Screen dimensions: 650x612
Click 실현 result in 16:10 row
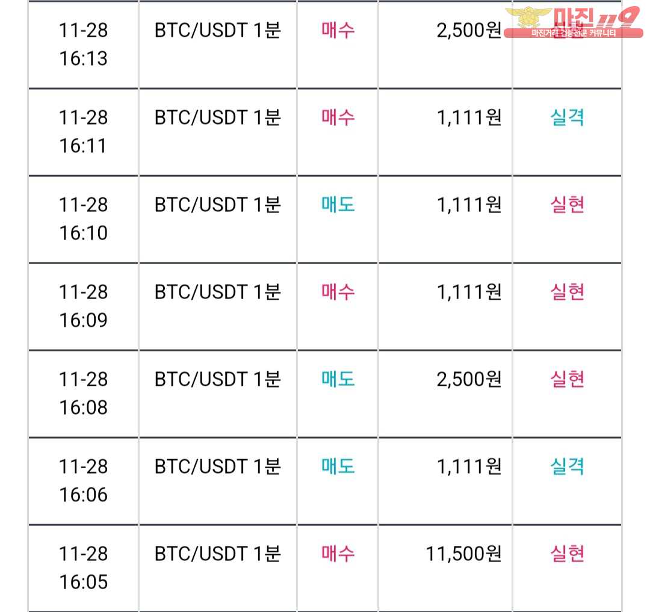pos(567,205)
